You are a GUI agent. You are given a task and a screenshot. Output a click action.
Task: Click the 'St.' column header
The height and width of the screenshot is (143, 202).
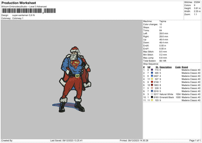click(157, 67)
